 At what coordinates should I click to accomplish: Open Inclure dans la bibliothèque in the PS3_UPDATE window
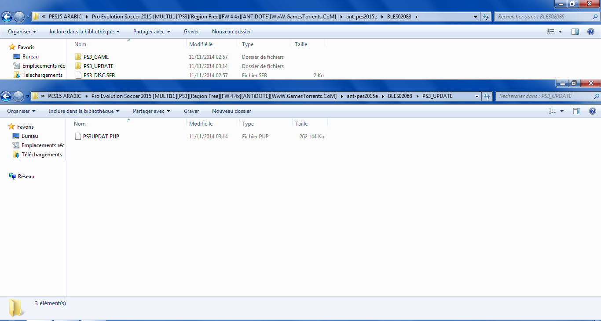click(x=84, y=111)
